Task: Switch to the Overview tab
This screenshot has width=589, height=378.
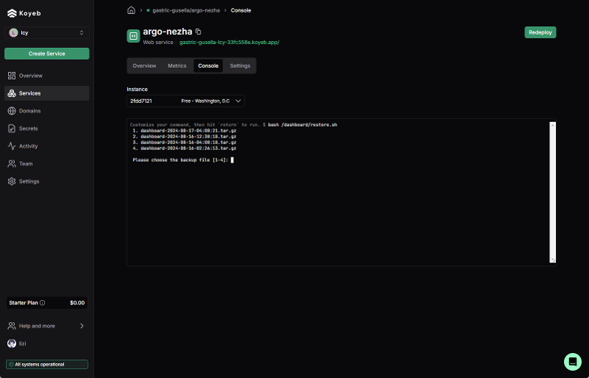Action: (144, 65)
